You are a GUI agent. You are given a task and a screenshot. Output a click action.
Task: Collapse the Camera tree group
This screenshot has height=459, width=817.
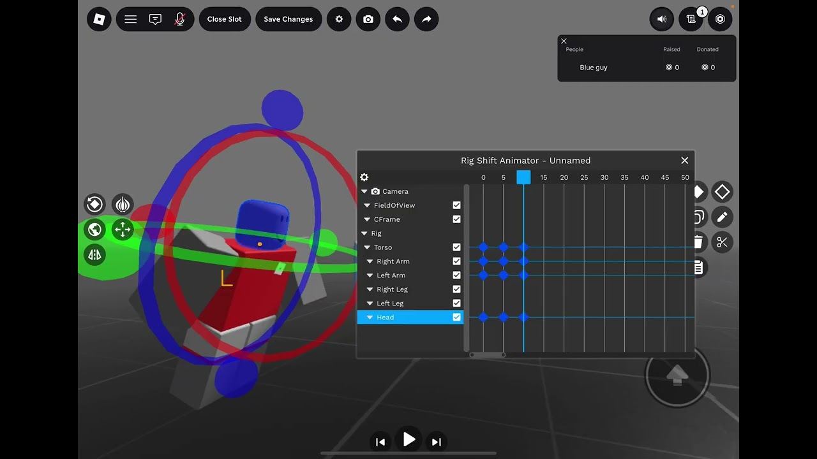pos(364,191)
